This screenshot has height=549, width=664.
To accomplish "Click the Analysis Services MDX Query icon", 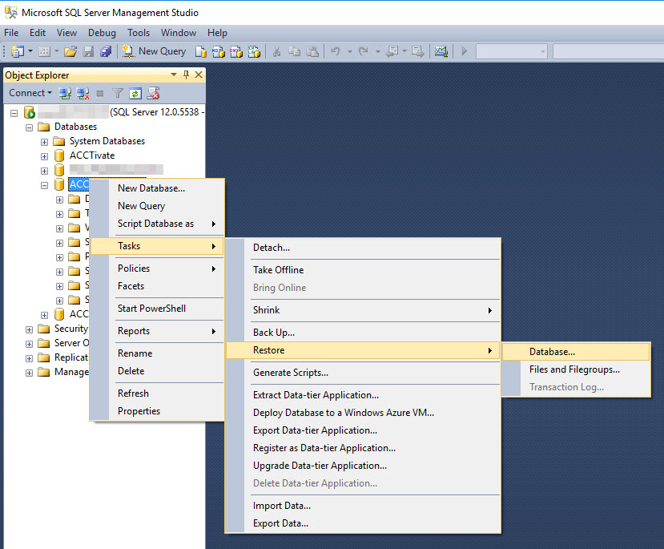I will click(219, 51).
